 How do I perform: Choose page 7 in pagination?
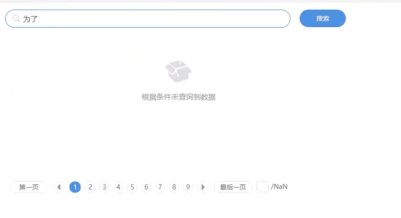[x=160, y=187]
